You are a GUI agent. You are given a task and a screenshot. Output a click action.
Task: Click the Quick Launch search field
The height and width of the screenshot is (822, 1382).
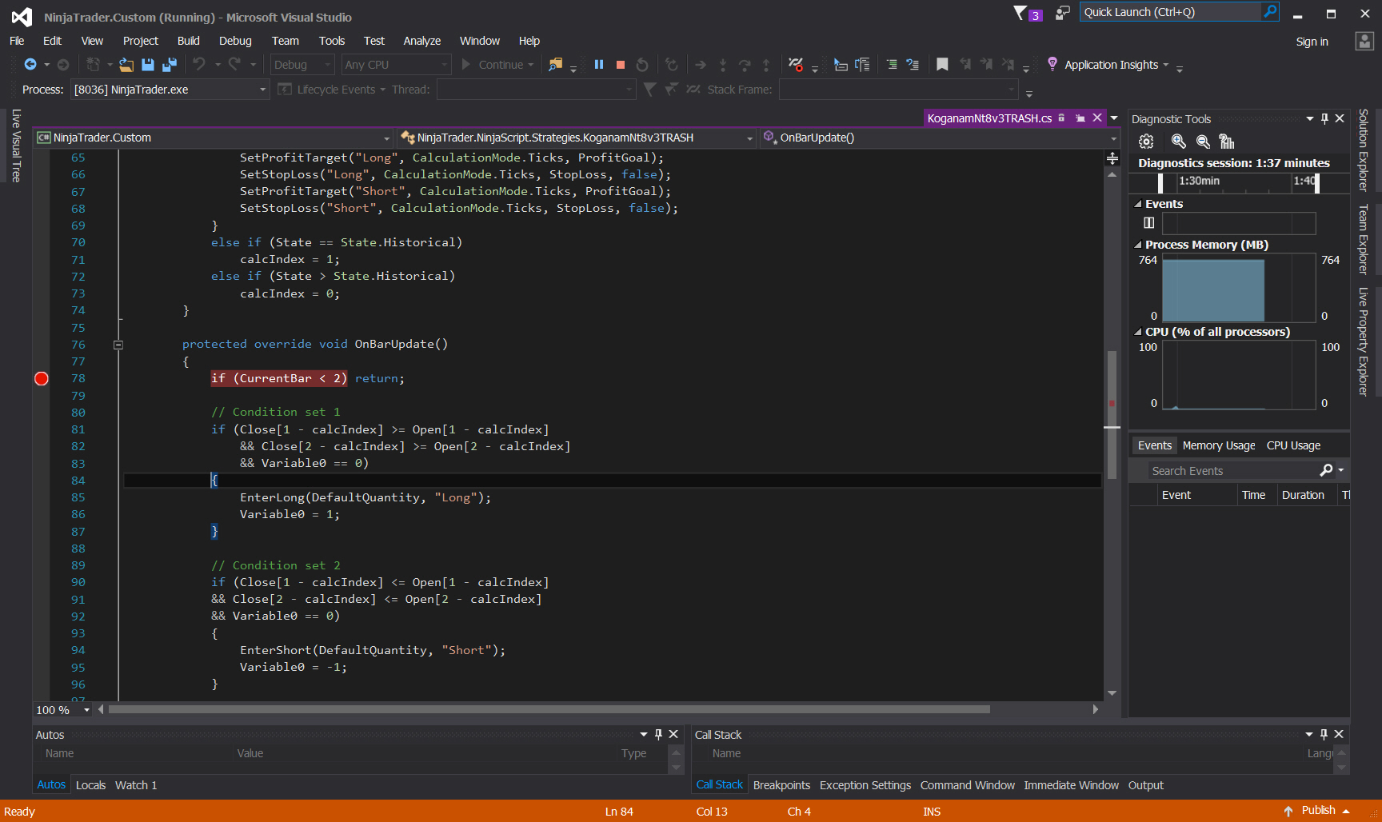coord(1170,12)
